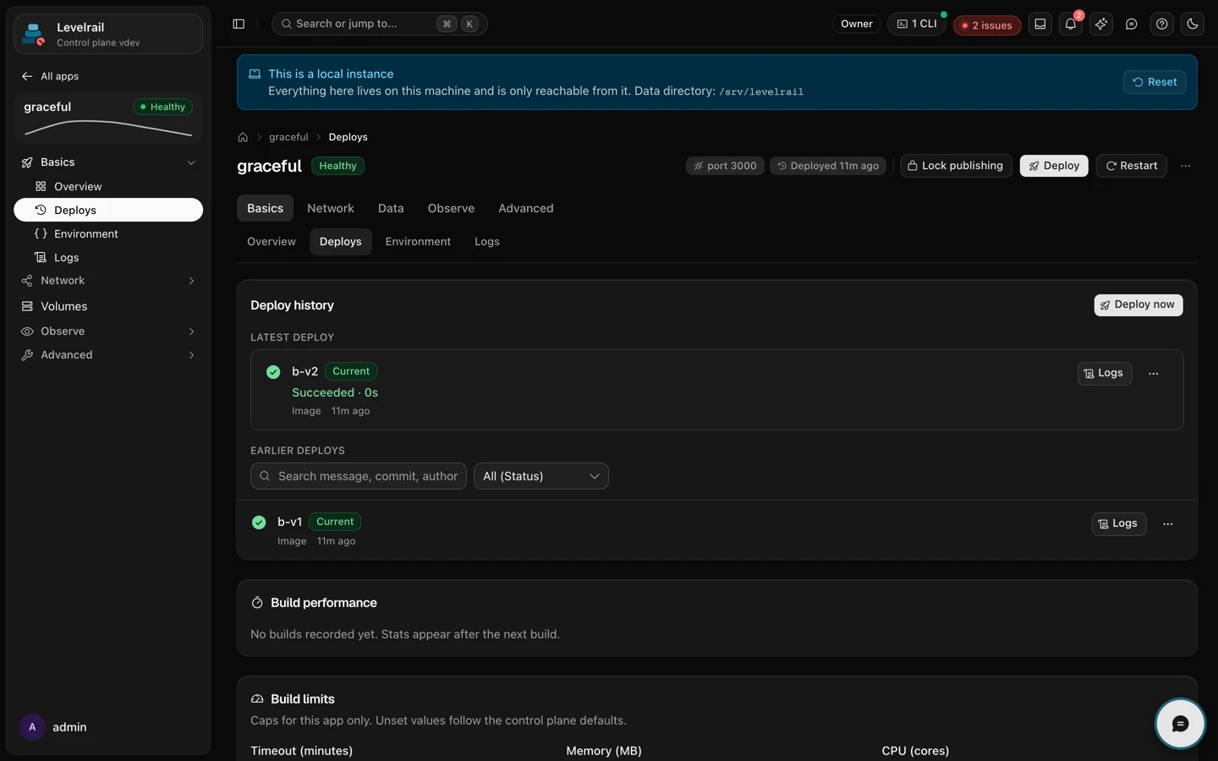This screenshot has height=761, width=1218.
Task: Toggle the sidebar panel icon
Action: point(239,24)
